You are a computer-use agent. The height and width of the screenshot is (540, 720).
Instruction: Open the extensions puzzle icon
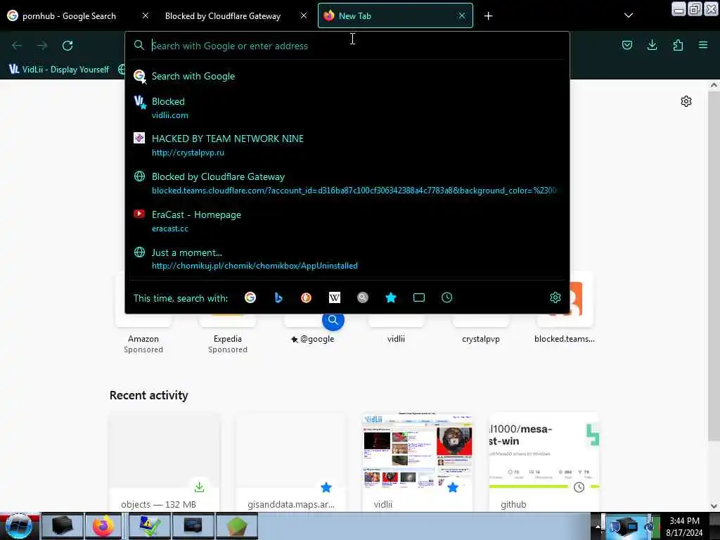(678, 45)
